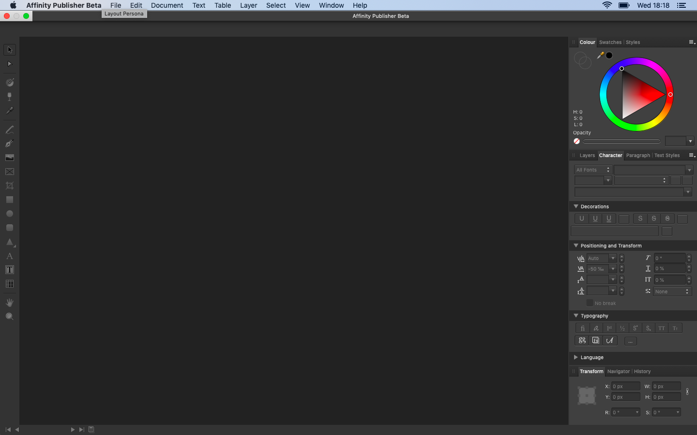Select the Pencil tool

click(10, 130)
